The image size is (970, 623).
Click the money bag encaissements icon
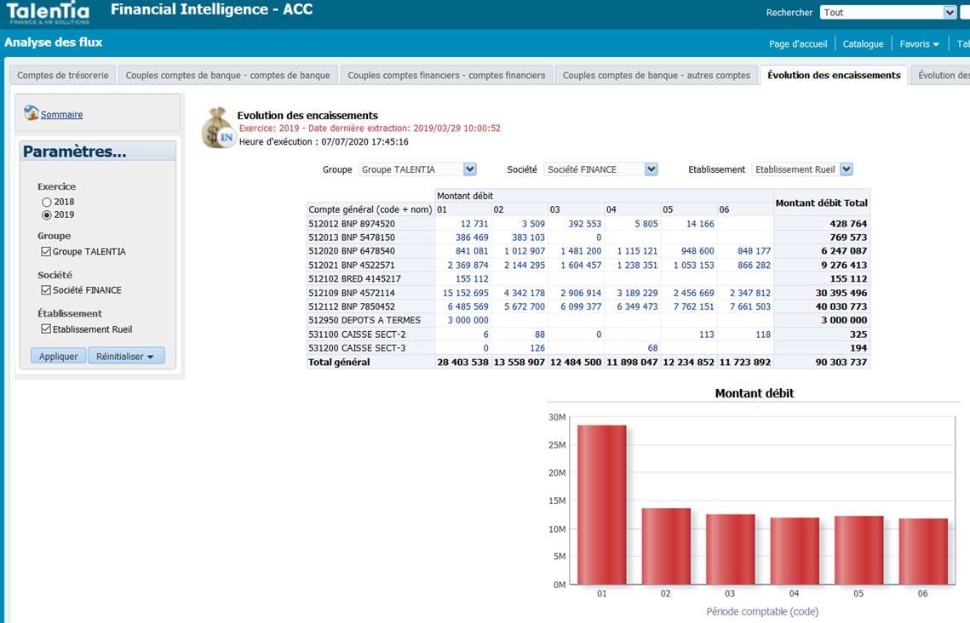pos(218,128)
